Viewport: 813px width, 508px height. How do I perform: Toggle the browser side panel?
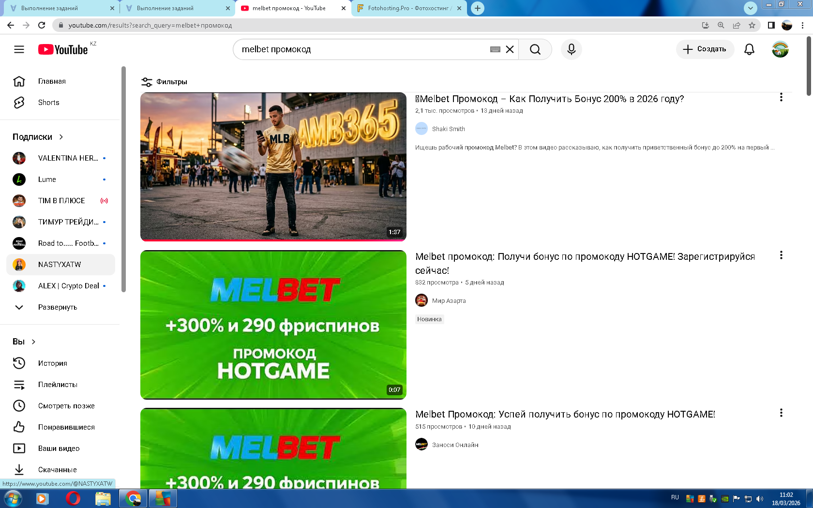tap(771, 25)
